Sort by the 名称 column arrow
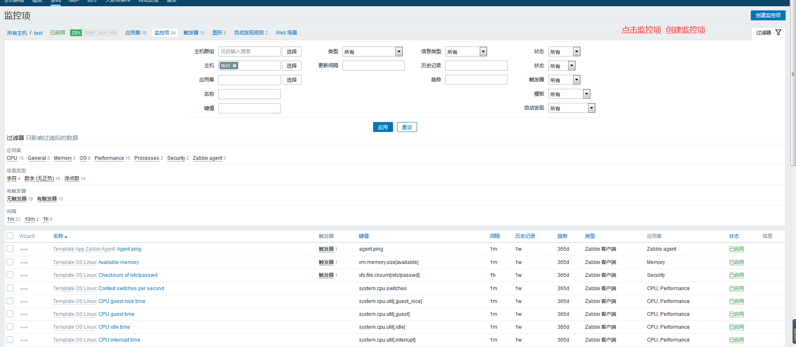796x347 pixels. pyautogui.click(x=66, y=237)
